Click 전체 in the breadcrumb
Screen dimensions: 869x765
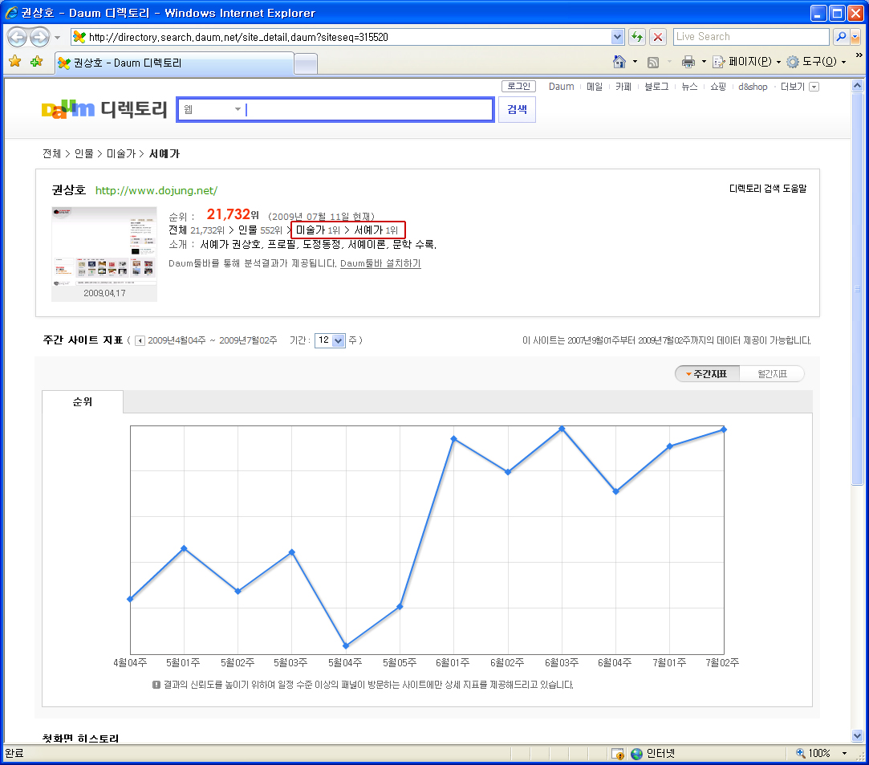pyautogui.click(x=51, y=153)
